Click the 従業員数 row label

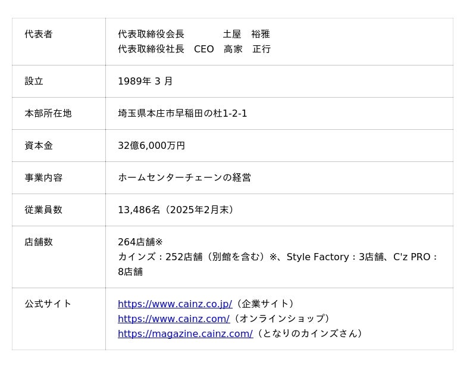[x=43, y=210]
